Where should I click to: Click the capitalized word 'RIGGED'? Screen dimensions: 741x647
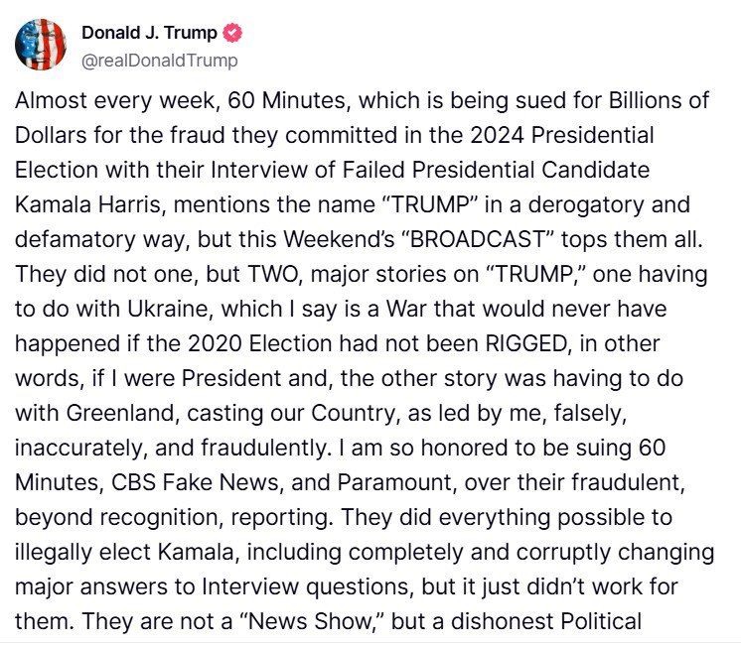(x=526, y=343)
